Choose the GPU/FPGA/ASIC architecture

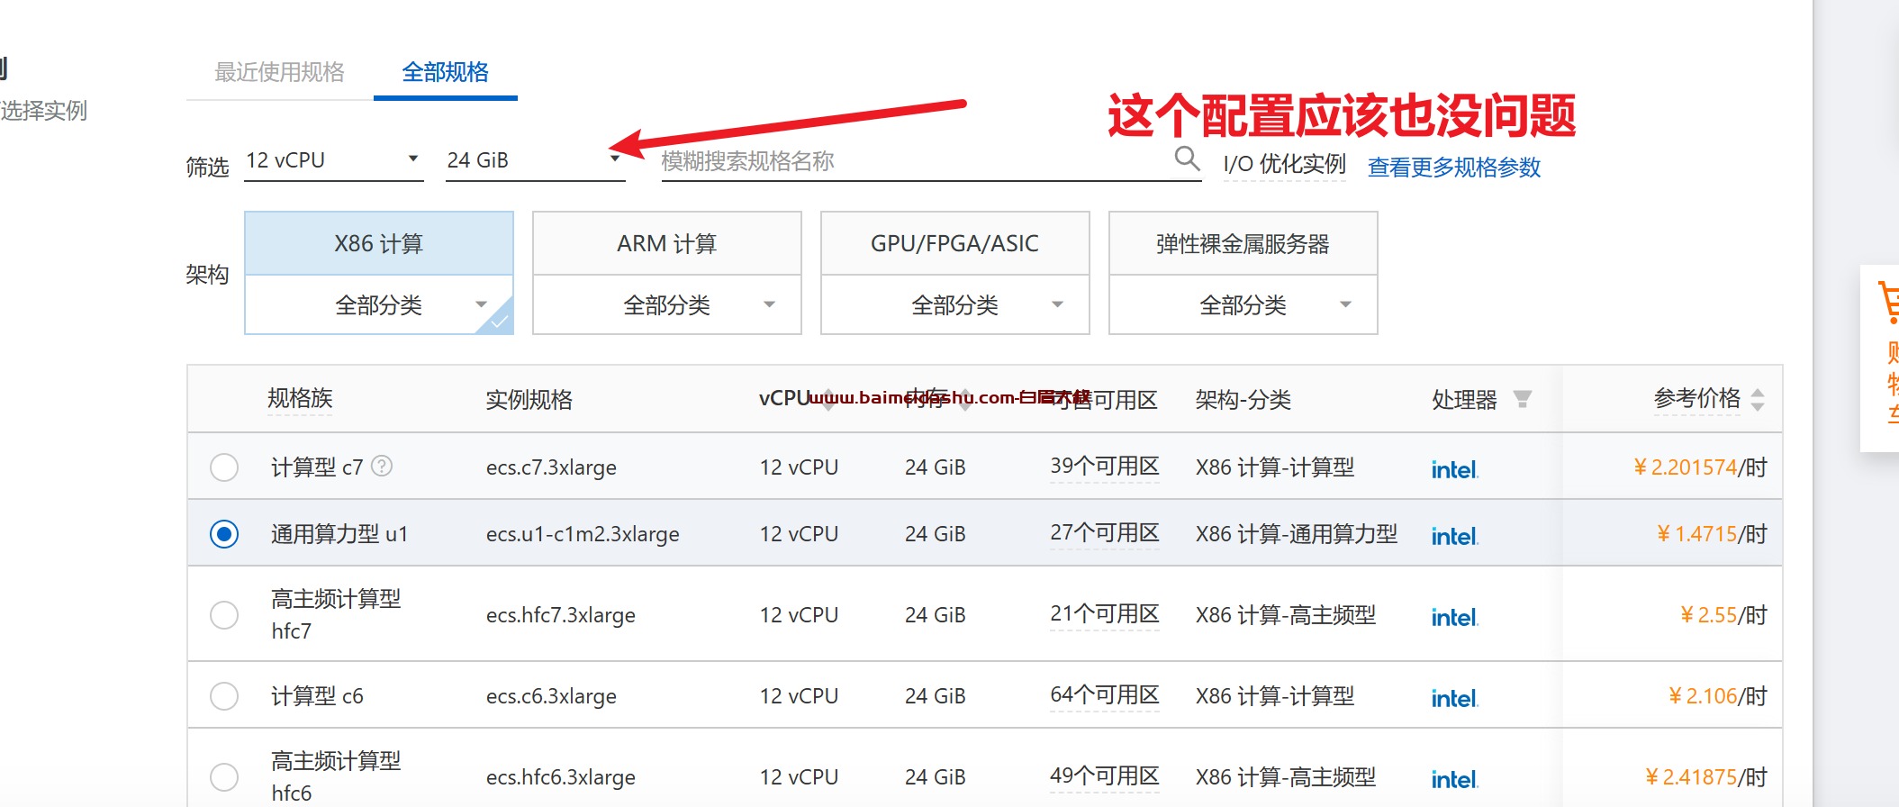click(x=955, y=244)
